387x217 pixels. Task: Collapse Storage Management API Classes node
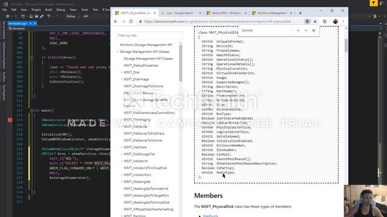tap(118, 52)
